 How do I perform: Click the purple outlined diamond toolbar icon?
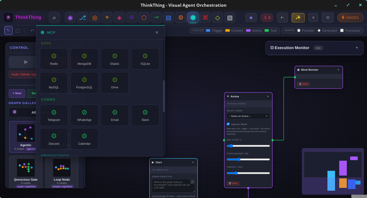coord(132,18)
